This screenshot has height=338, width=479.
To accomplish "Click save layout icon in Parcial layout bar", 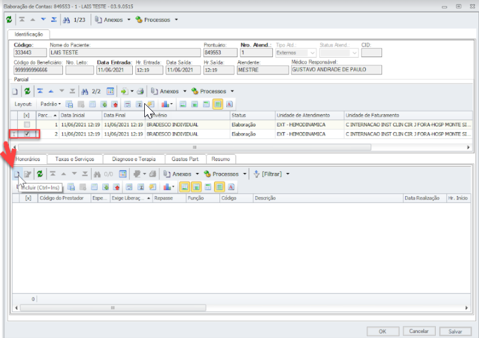I will click(x=69, y=104).
